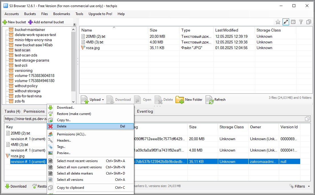
Task: Open the Tools menu
Action: point(79,14)
